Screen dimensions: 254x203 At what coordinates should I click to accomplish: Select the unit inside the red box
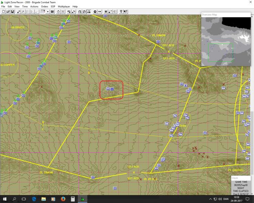110,89
